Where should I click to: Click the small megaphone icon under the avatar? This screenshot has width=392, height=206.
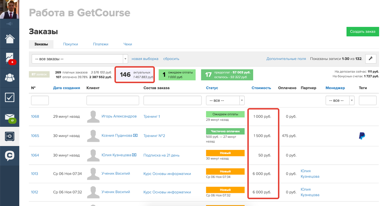9,23
